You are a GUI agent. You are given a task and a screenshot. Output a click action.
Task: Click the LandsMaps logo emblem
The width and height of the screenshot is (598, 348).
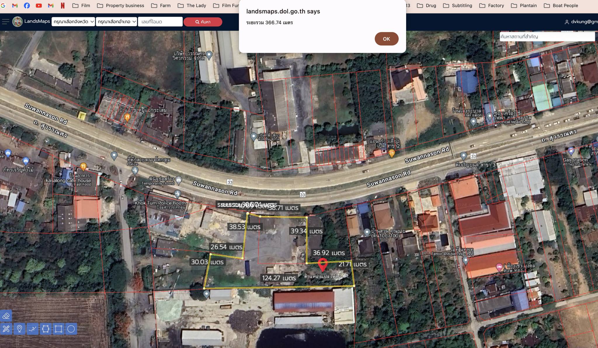click(x=18, y=22)
